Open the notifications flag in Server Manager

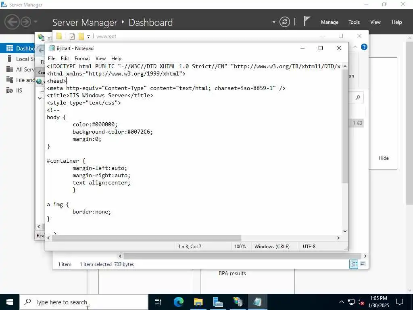tap(307, 21)
